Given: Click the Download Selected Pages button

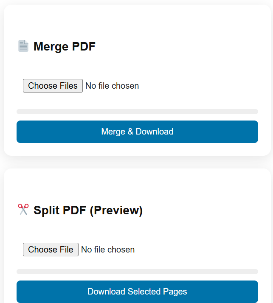Looking at the screenshot, I should (137, 292).
